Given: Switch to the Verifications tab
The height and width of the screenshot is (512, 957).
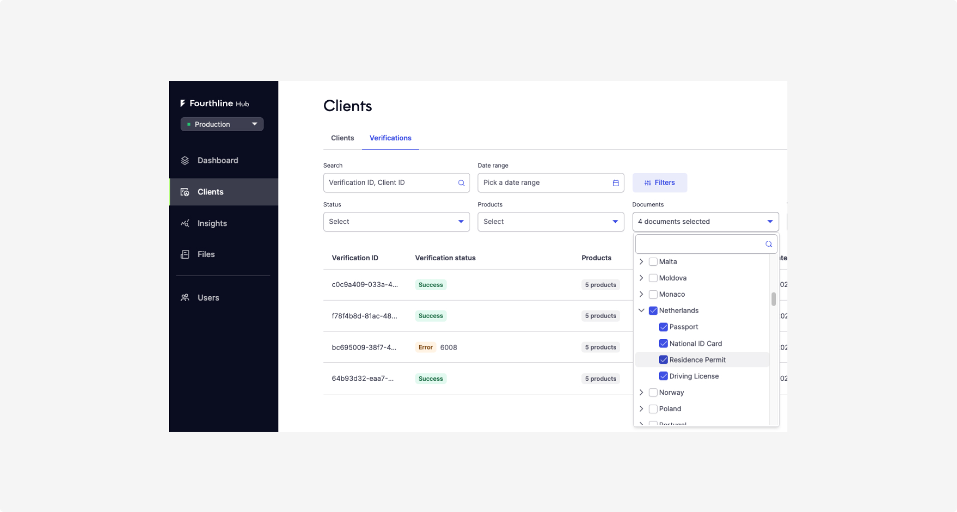Looking at the screenshot, I should 390,138.
